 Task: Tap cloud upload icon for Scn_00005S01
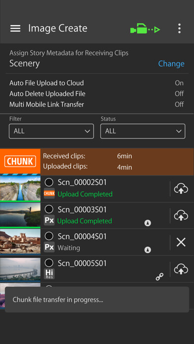181,269
